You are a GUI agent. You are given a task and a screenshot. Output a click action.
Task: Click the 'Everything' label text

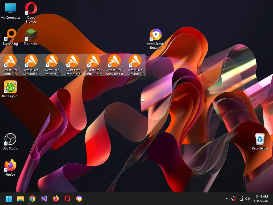point(10,44)
